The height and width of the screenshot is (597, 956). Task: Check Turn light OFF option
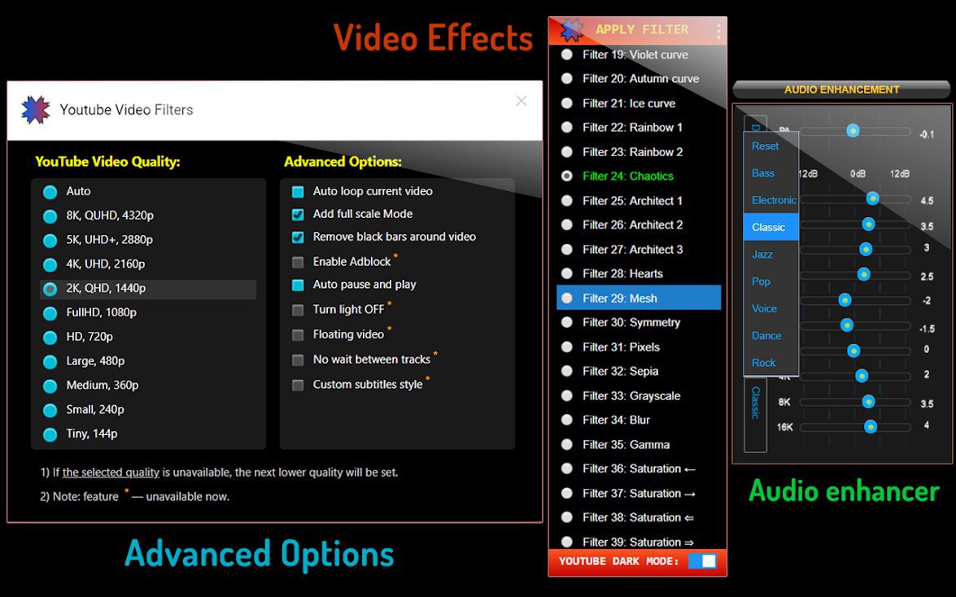pos(298,311)
